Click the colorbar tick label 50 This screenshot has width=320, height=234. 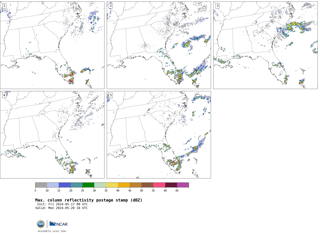141,191
